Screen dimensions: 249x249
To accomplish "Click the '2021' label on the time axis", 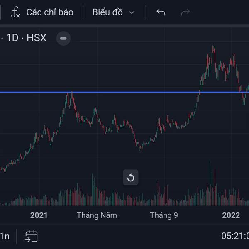I will pyautogui.click(x=39, y=215).
